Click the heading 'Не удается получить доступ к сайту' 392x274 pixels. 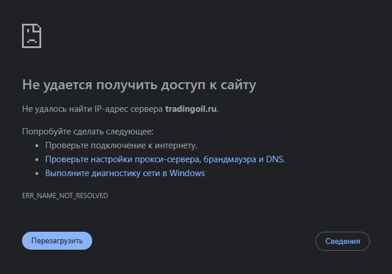click(139, 85)
